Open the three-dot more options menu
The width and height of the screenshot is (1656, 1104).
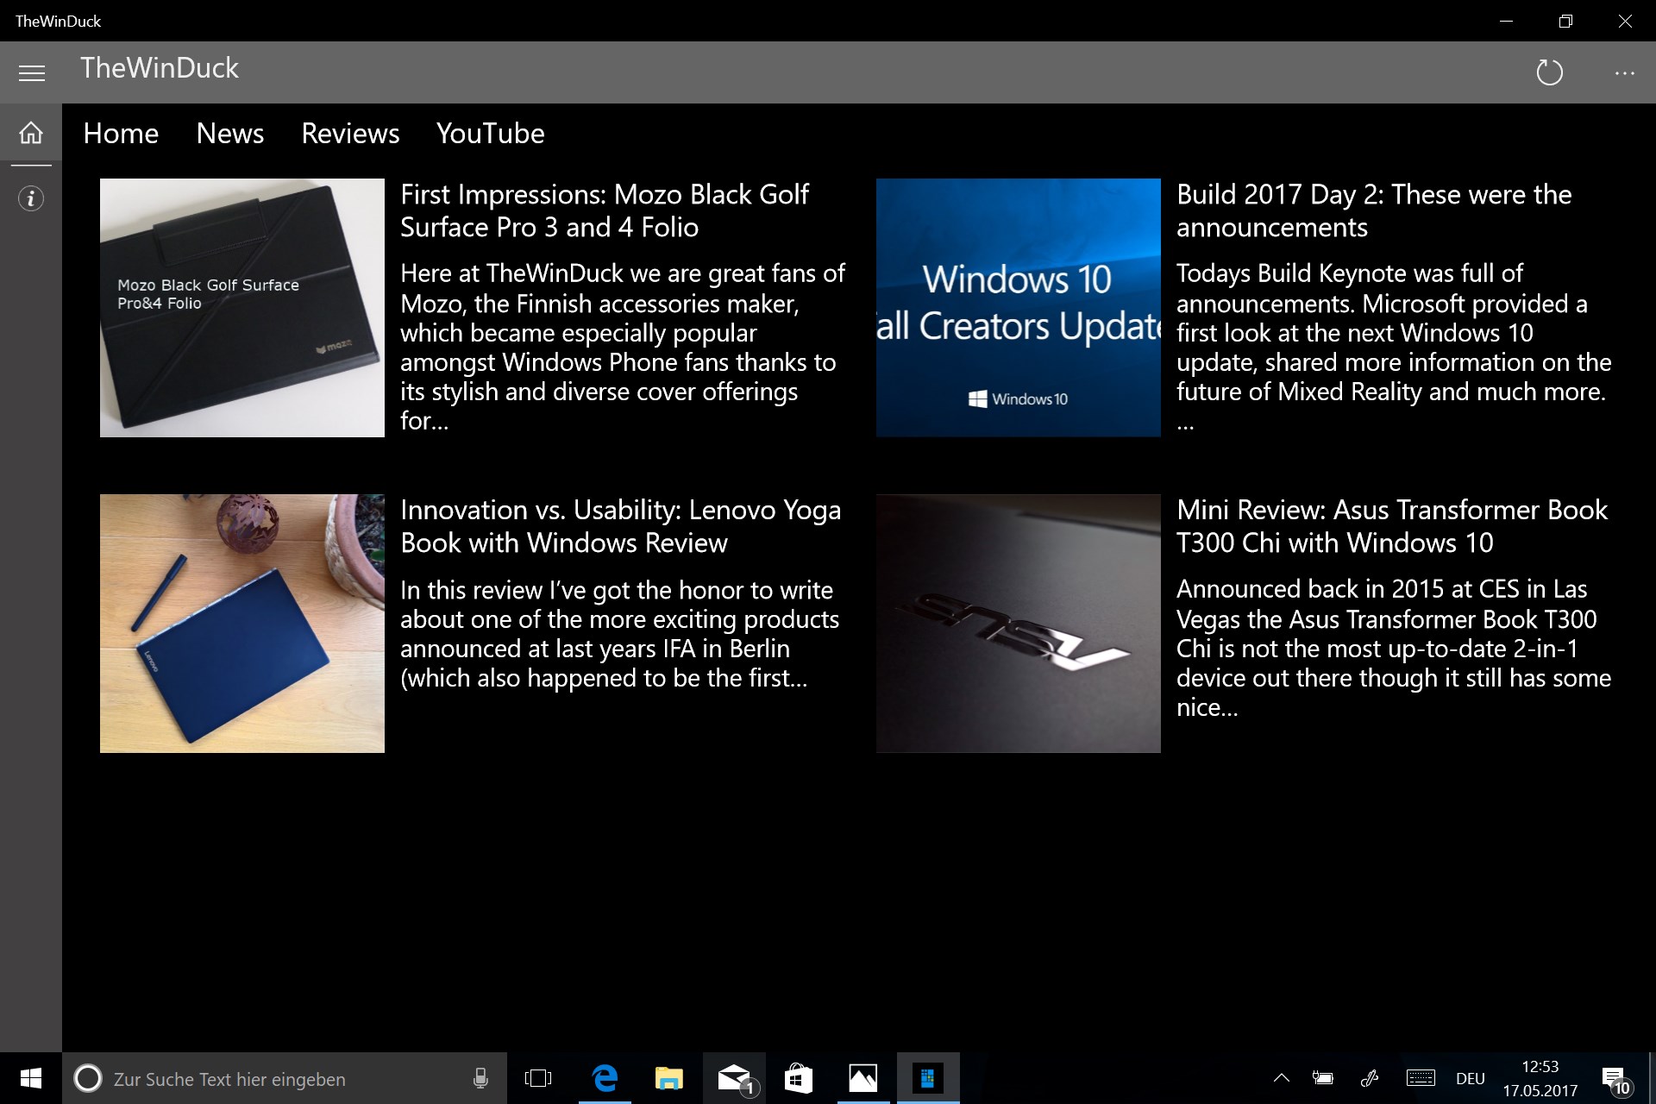point(1624,73)
